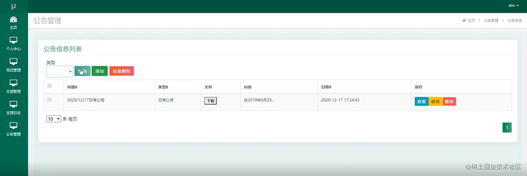Open 公告管理 monitor icon in sidebar

coord(14,125)
